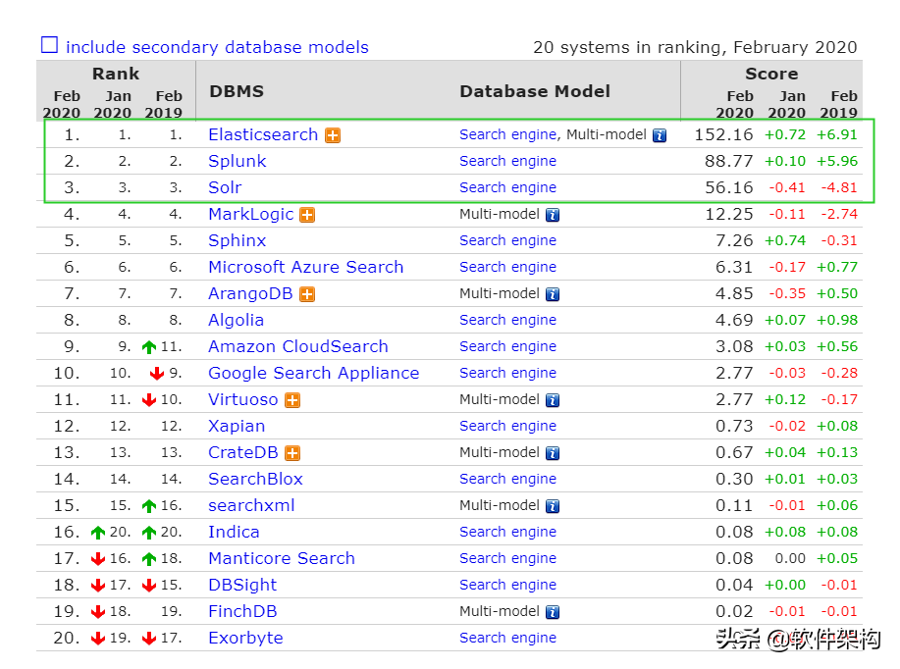
Task: Click the orange plus icon beside MarkLogic
Action: [x=307, y=215]
